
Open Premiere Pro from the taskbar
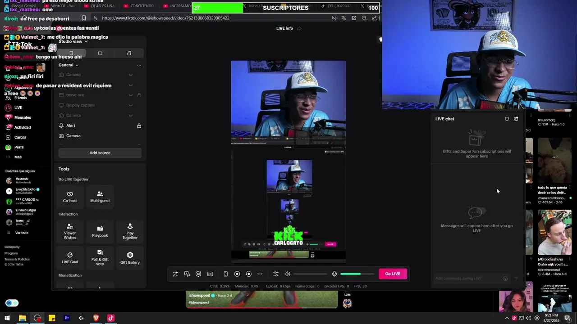pyautogui.click(x=67, y=318)
